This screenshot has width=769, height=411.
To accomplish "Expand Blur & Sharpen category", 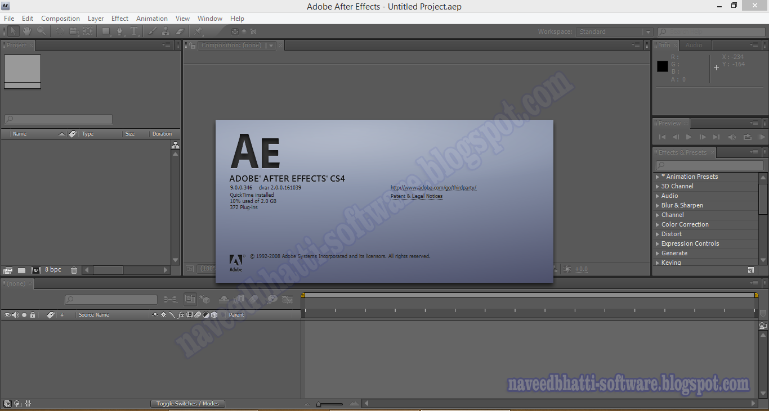I will pyautogui.click(x=658, y=205).
